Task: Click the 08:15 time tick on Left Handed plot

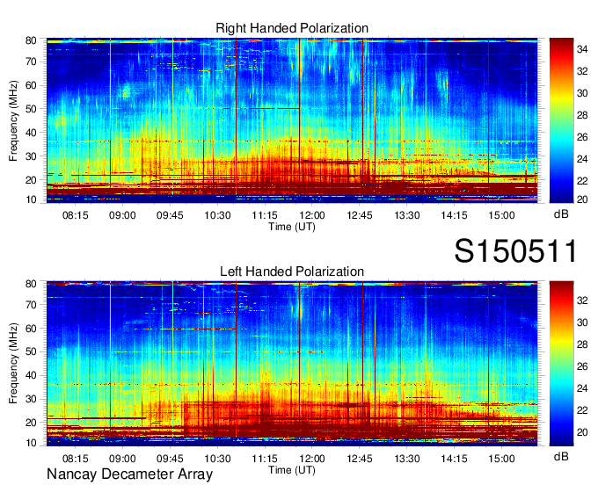Action: coord(75,459)
